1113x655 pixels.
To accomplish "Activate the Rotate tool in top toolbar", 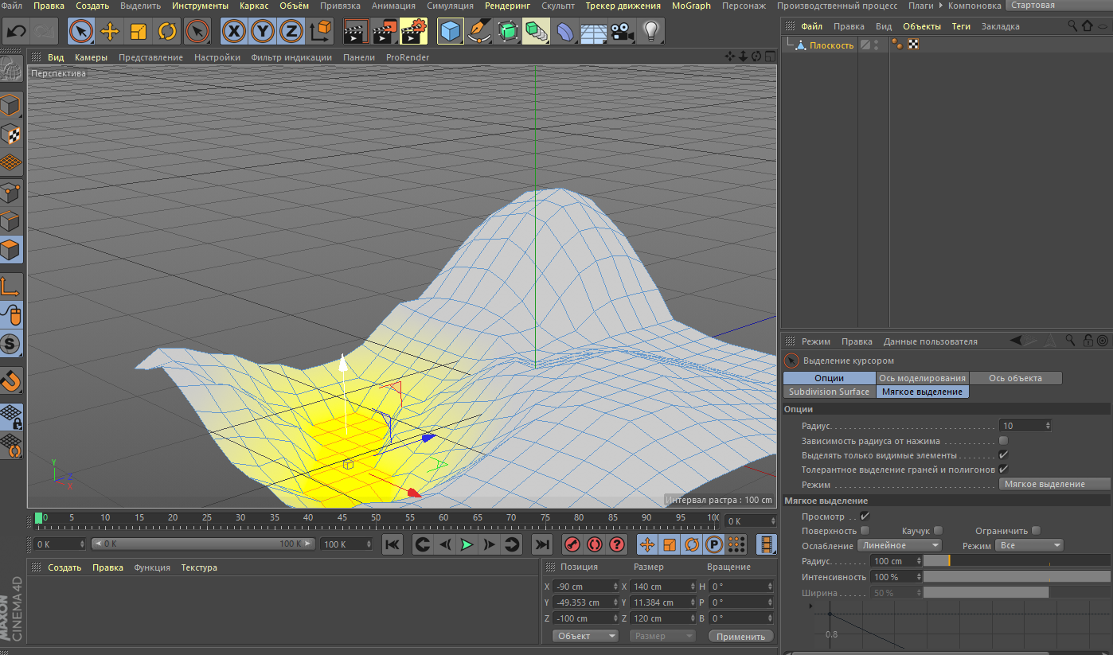I will point(167,32).
